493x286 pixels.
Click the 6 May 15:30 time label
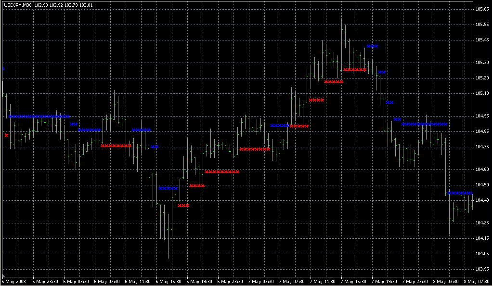(169, 281)
